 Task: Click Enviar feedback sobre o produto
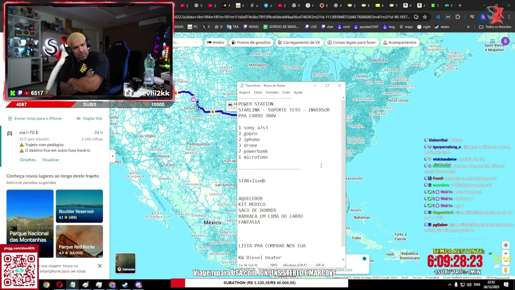462,278
